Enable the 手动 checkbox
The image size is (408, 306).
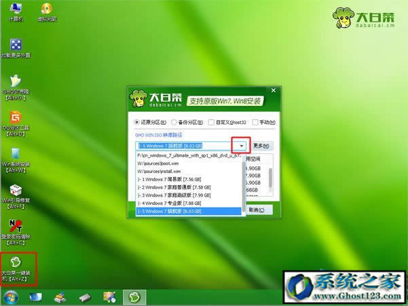pyautogui.click(x=263, y=122)
